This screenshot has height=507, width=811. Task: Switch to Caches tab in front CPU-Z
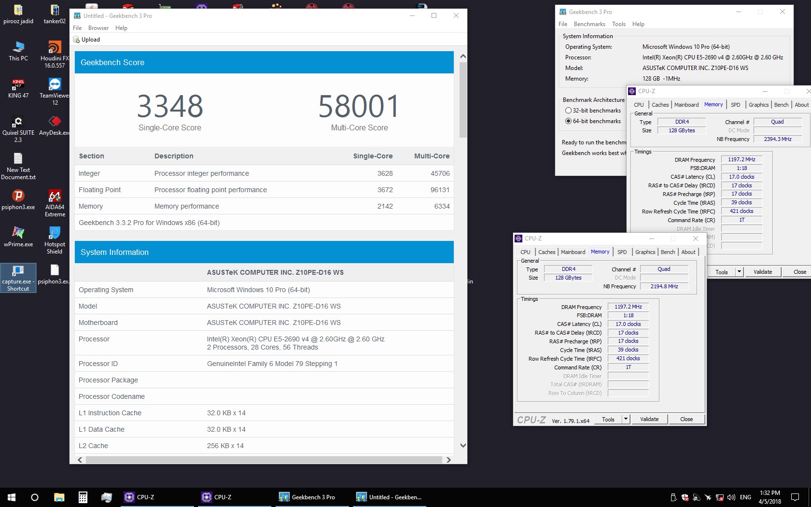coord(546,252)
